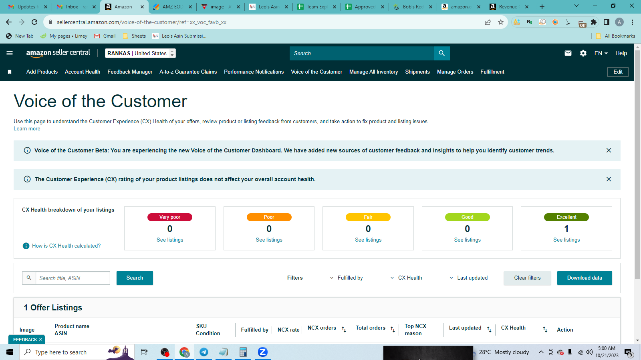See listings under Very poor rating
The image size is (641, 360).
tap(170, 240)
